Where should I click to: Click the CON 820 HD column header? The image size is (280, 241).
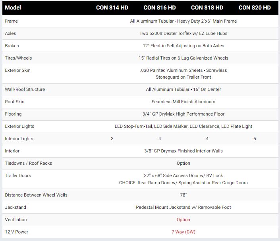[x=255, y=8]
